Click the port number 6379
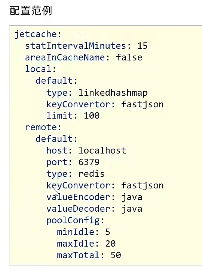 [89, 162]
